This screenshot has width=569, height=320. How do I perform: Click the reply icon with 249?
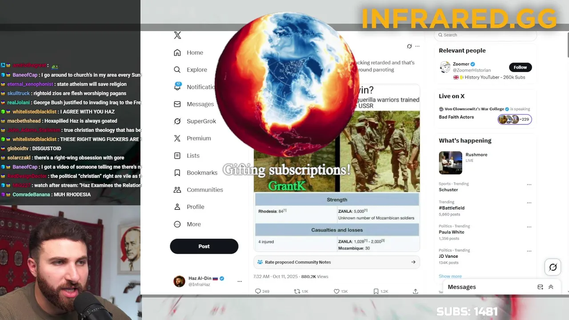(x=258, y=291)
